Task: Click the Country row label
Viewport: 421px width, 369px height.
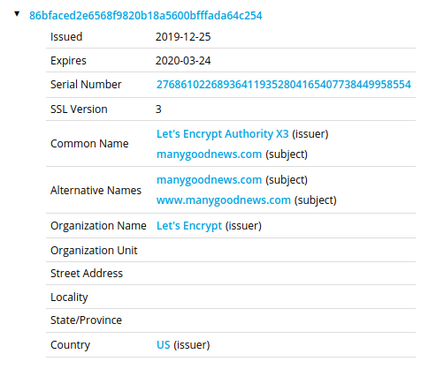Action: pyautogui.click(x=70, y=345)
